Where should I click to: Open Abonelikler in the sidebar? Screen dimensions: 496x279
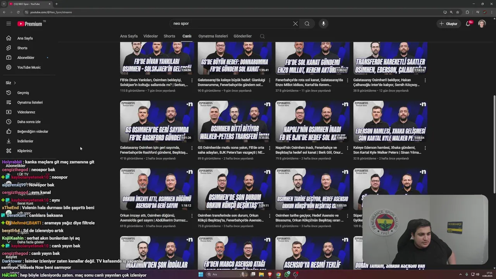(26, 58)
